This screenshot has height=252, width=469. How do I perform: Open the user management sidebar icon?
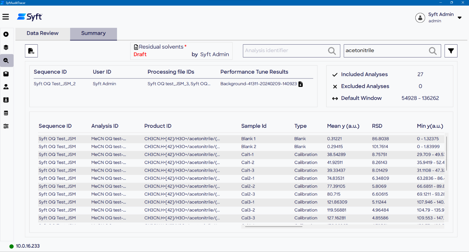(x=6, y=87)
